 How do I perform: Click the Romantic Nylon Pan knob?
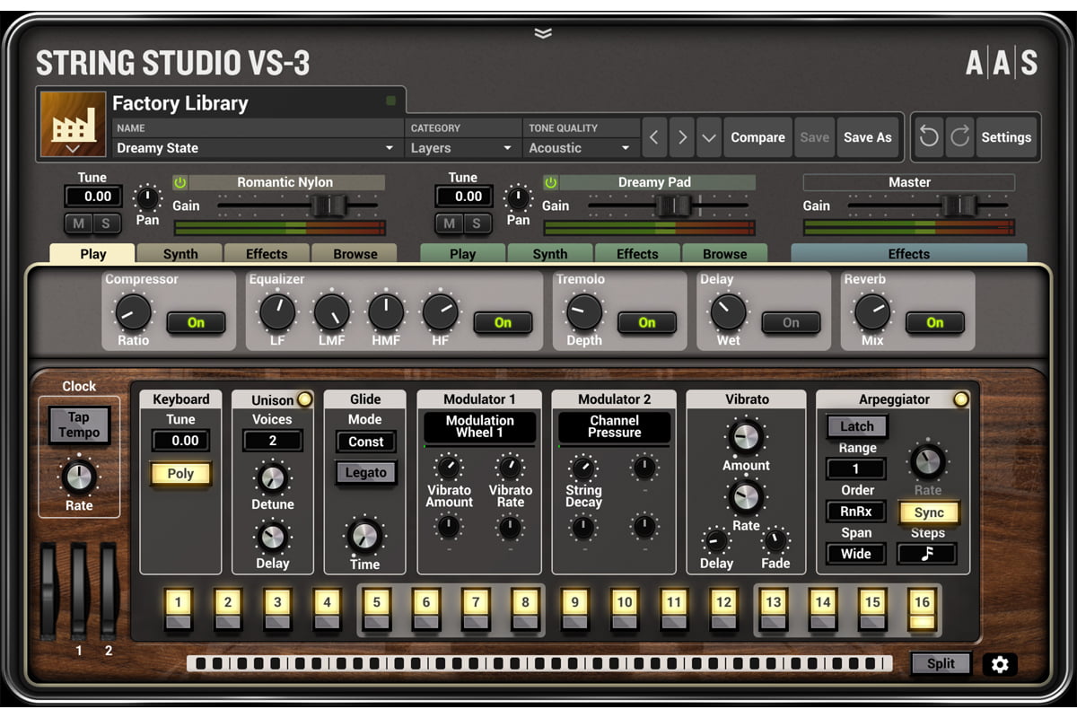[147, 197]
